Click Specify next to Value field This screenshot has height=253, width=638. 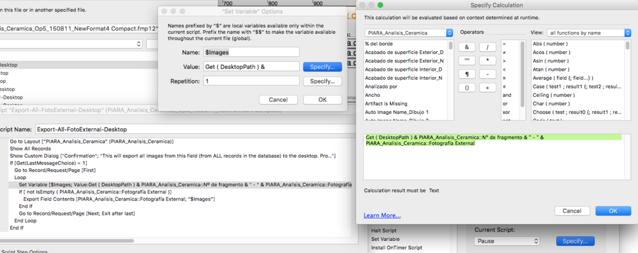click(322, 67)
